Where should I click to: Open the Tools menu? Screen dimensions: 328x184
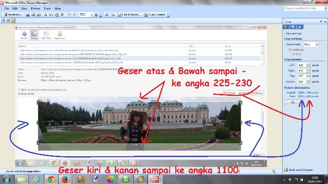click(47, 8)
